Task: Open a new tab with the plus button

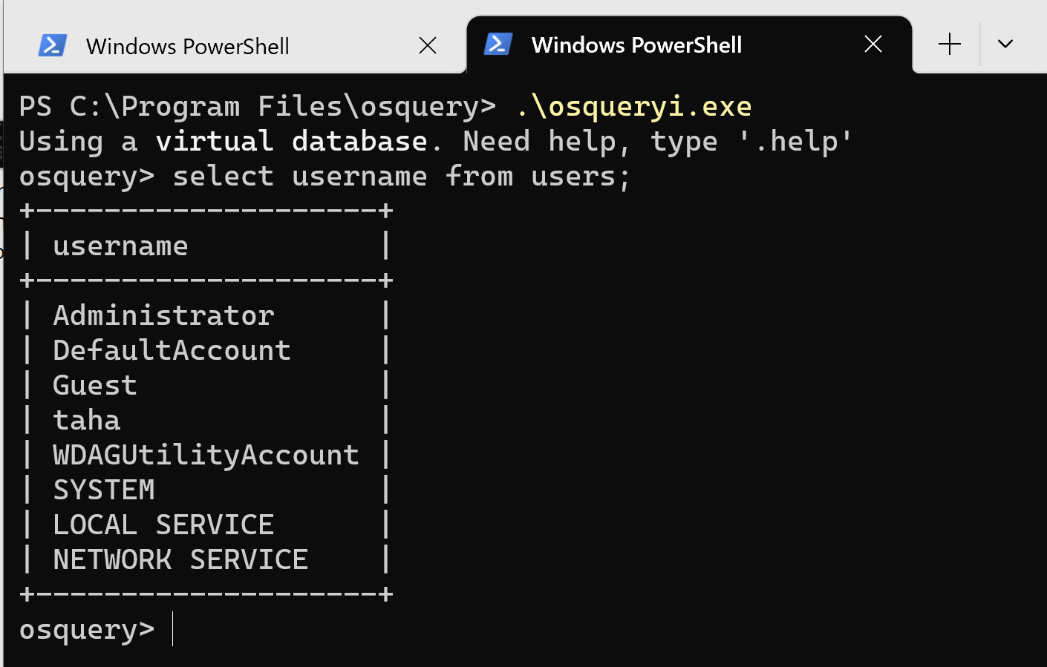Action: coord(949,45)
